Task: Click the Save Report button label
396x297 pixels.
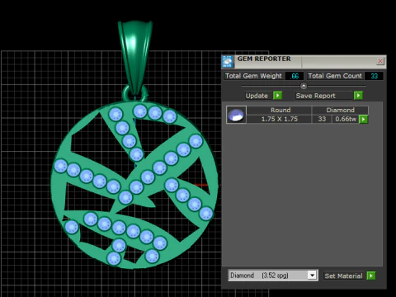Action: [x=315, y=96]
